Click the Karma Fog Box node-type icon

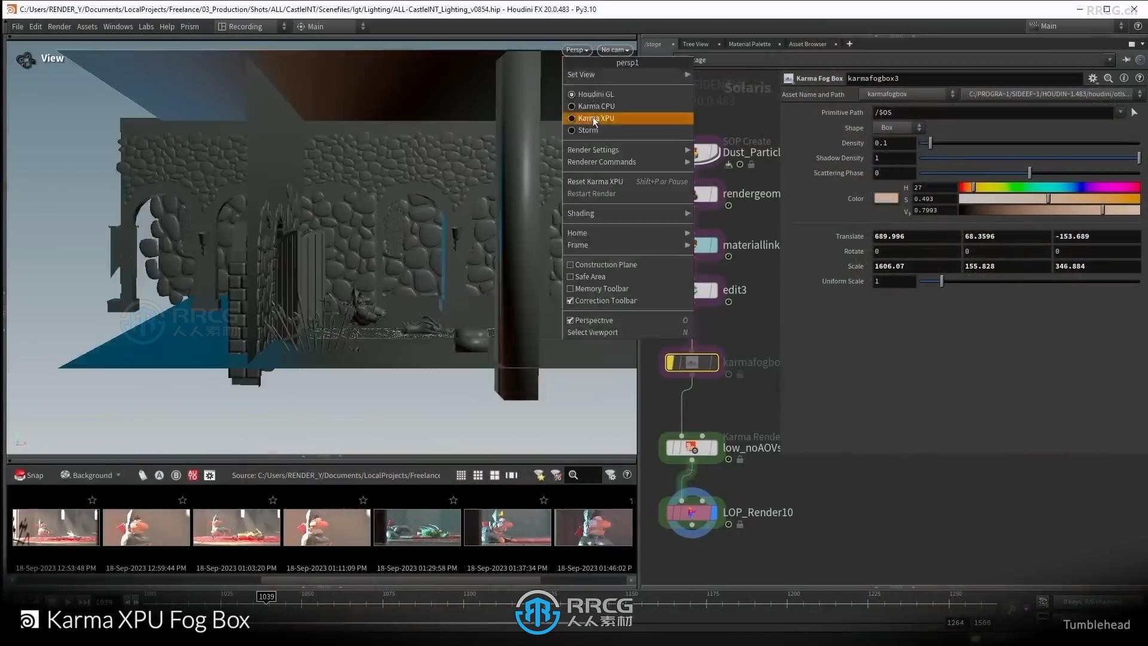(789, 78)
